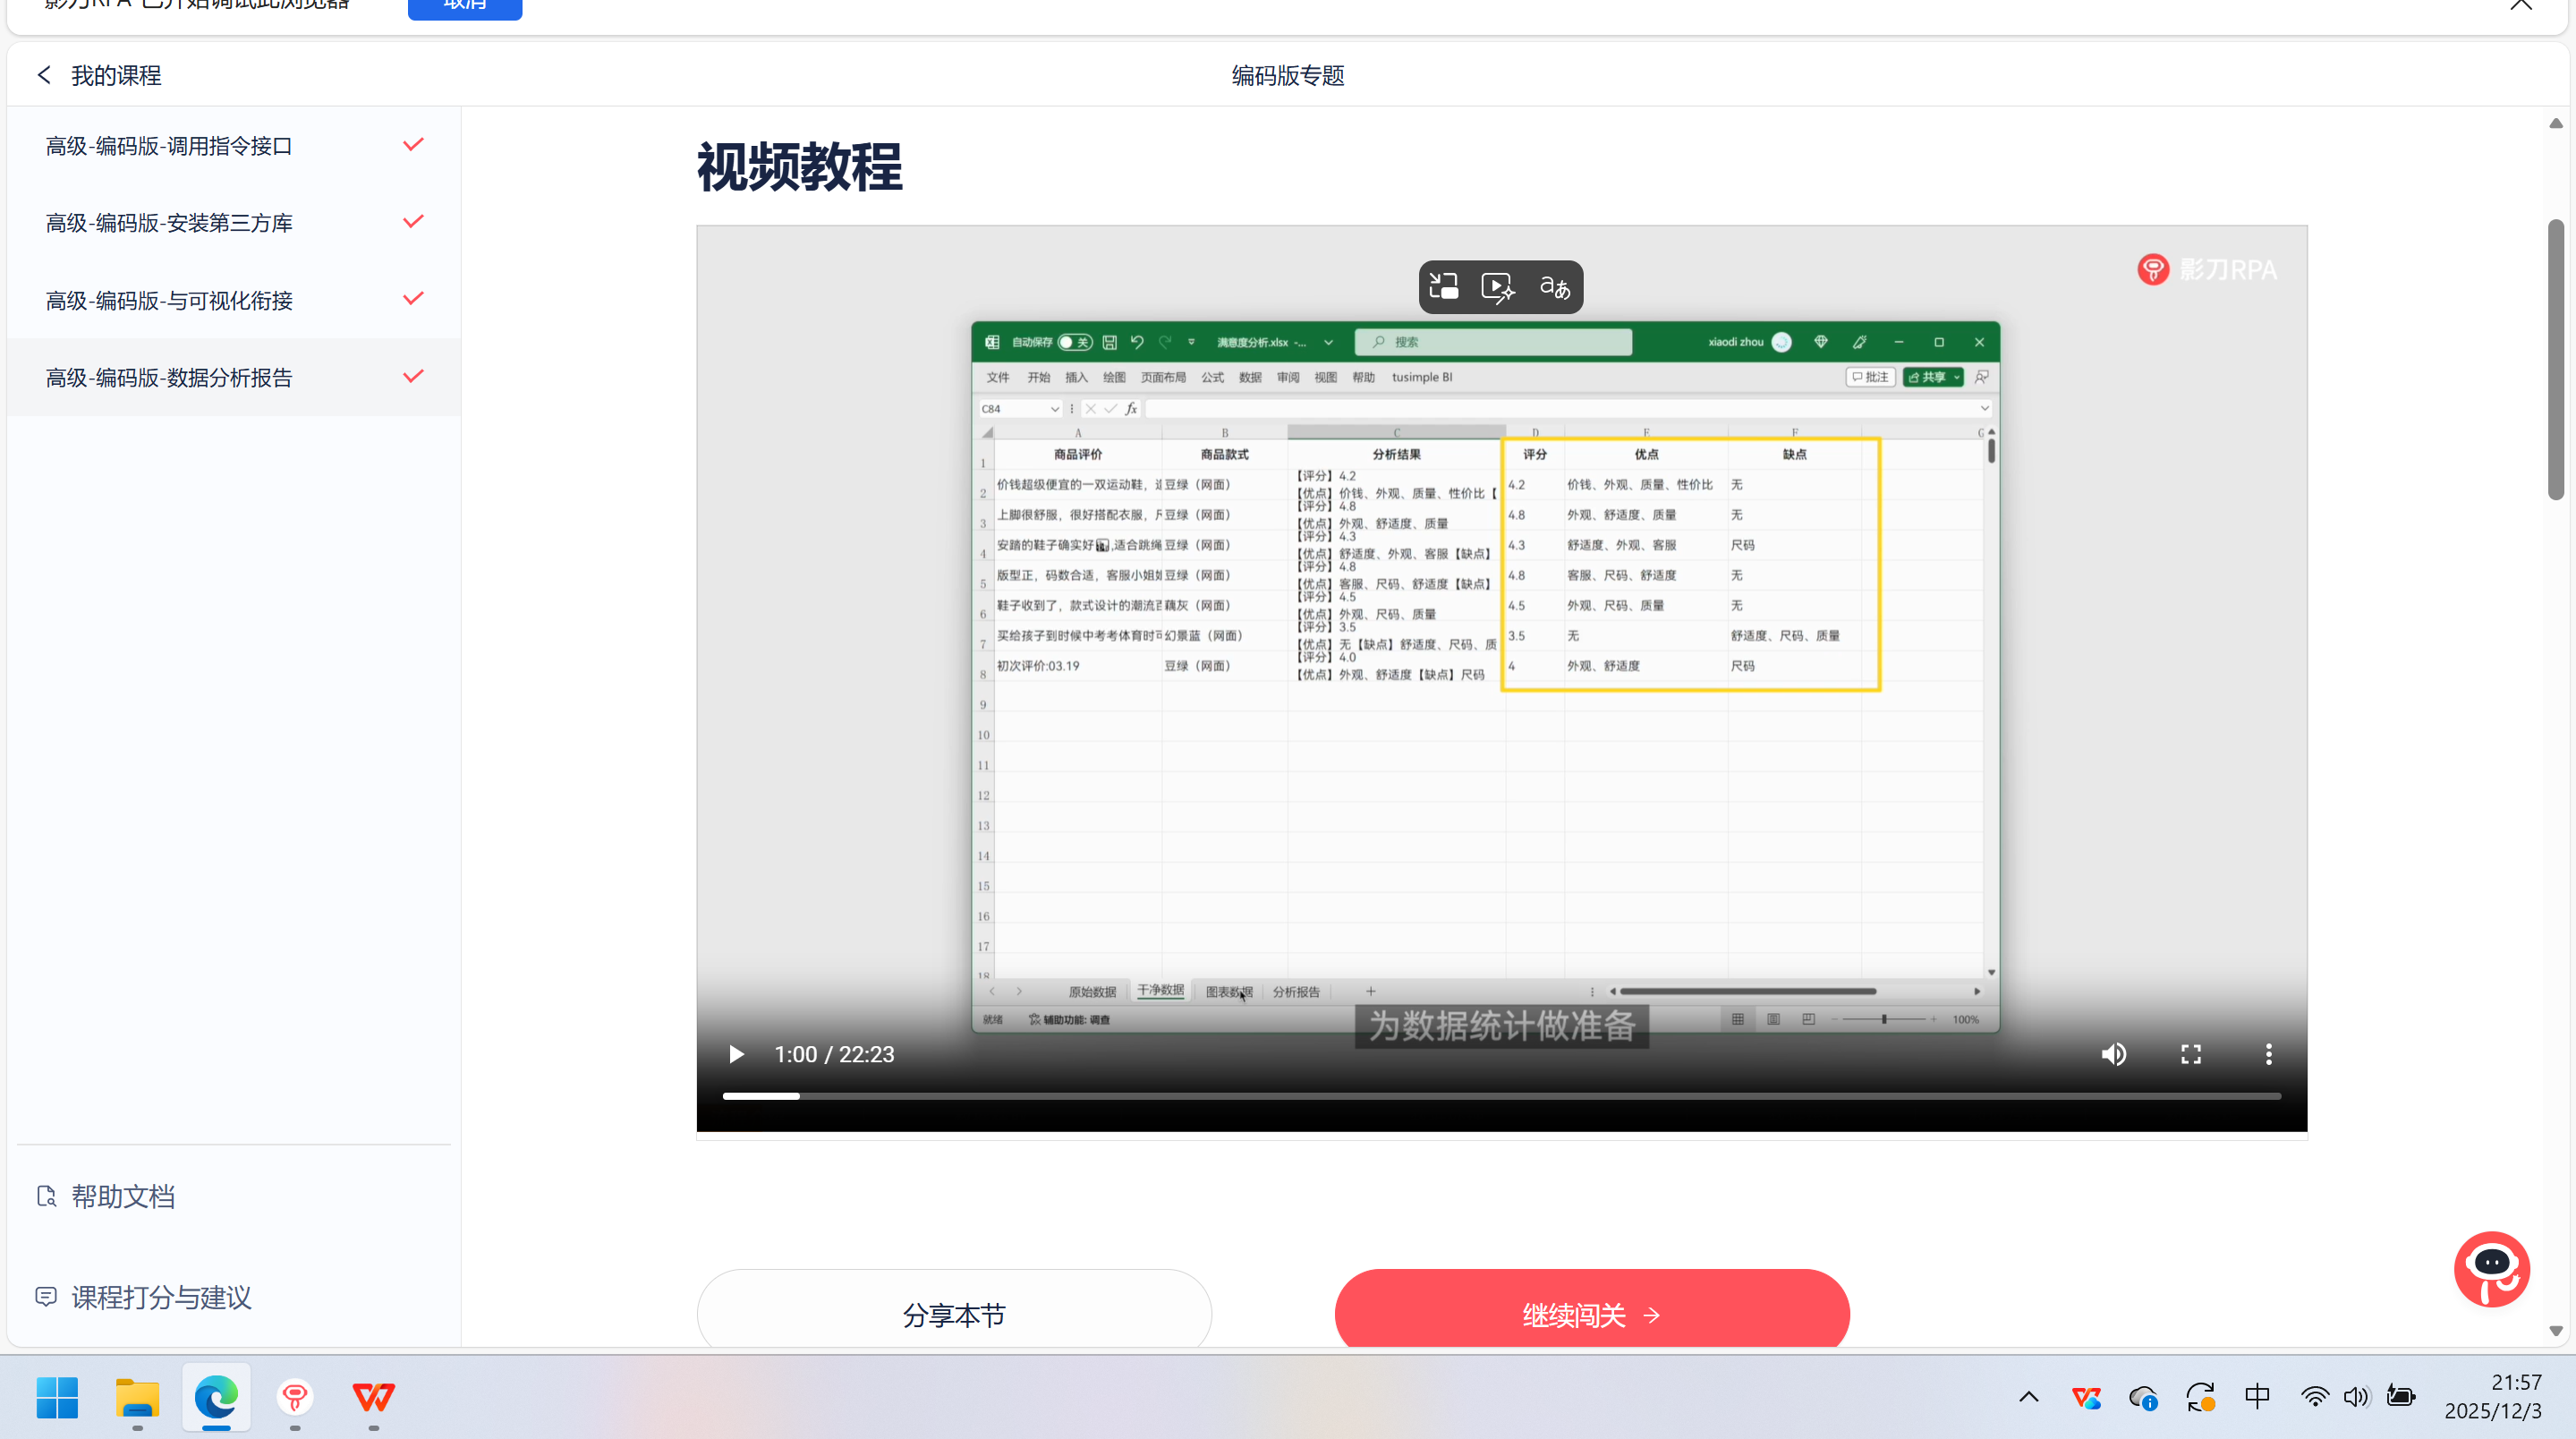The image size is (2576, 1439).
Task: Open the video's three-dot more options menu
Action: coord(2269,1054)
